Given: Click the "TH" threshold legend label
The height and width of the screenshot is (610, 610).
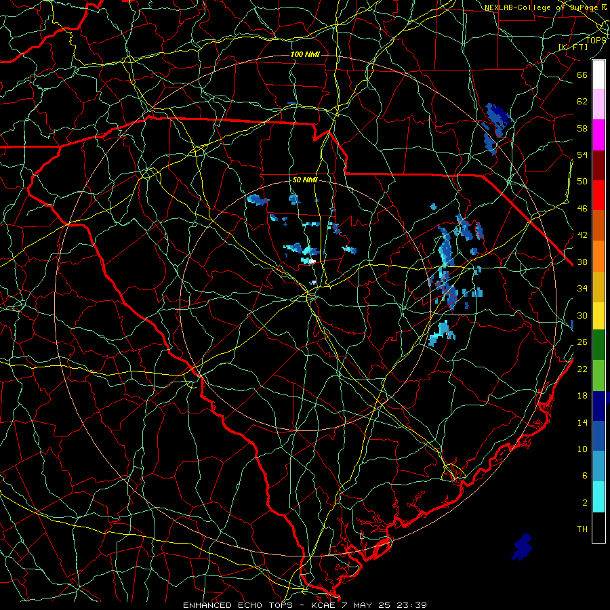Looking at the screenshot, I should coord(582,529).
